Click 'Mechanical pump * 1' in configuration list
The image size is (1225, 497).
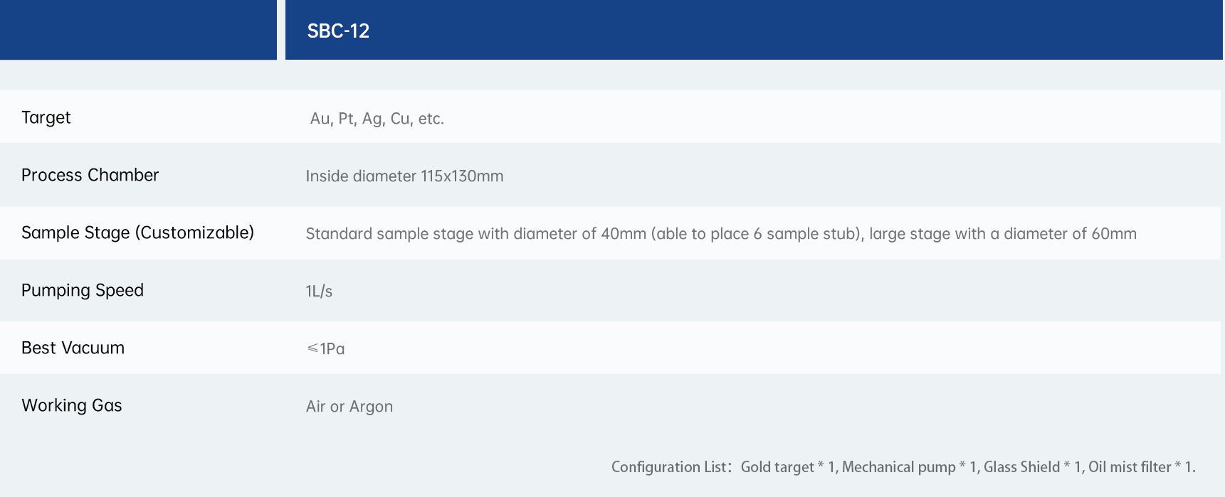coord(910,467)
